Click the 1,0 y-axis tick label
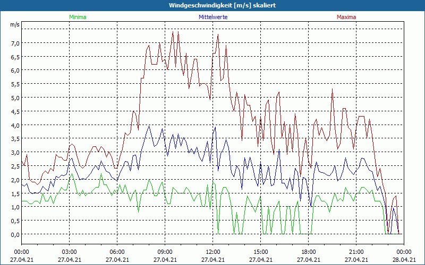The height and width of the screenshot is (265, 425). coord(15,207)
